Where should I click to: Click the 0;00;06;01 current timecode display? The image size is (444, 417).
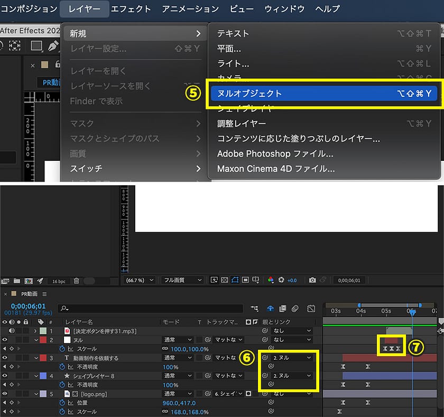(x=28, y=306)
